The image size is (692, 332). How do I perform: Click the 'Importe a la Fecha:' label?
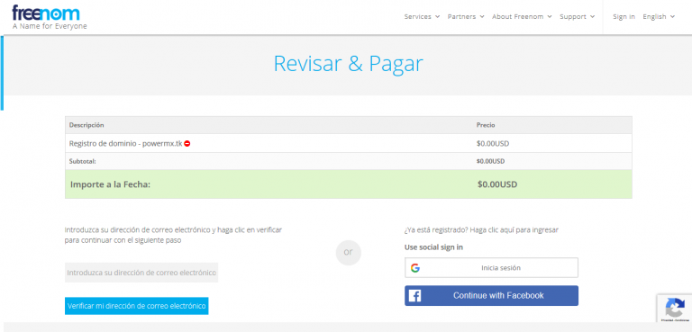tap(110, 184)
